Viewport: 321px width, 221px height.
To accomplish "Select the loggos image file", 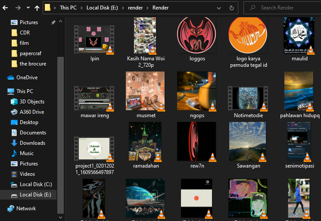I will (197, 39).
